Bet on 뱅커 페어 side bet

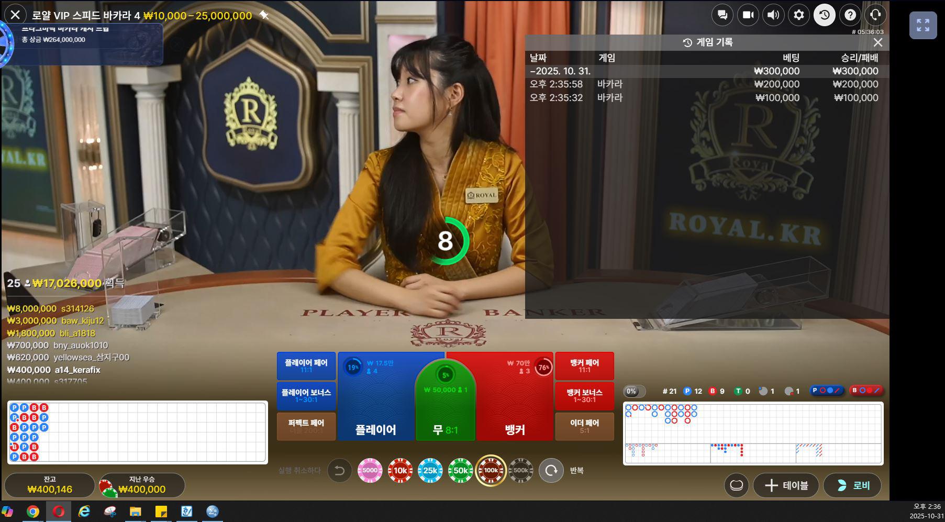pyautogui.click(x=584, y=366)
